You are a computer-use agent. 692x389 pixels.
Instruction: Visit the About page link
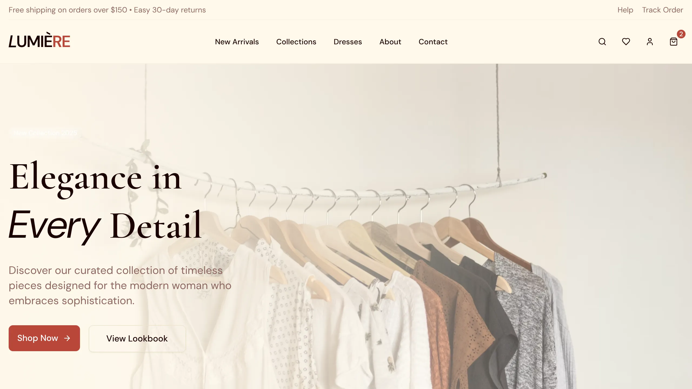tap(390, 42)
